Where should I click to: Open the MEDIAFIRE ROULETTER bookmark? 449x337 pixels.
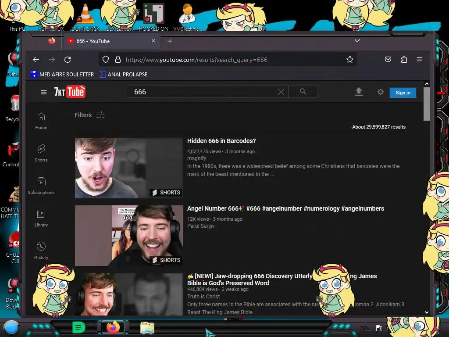(x=62, y=75)
